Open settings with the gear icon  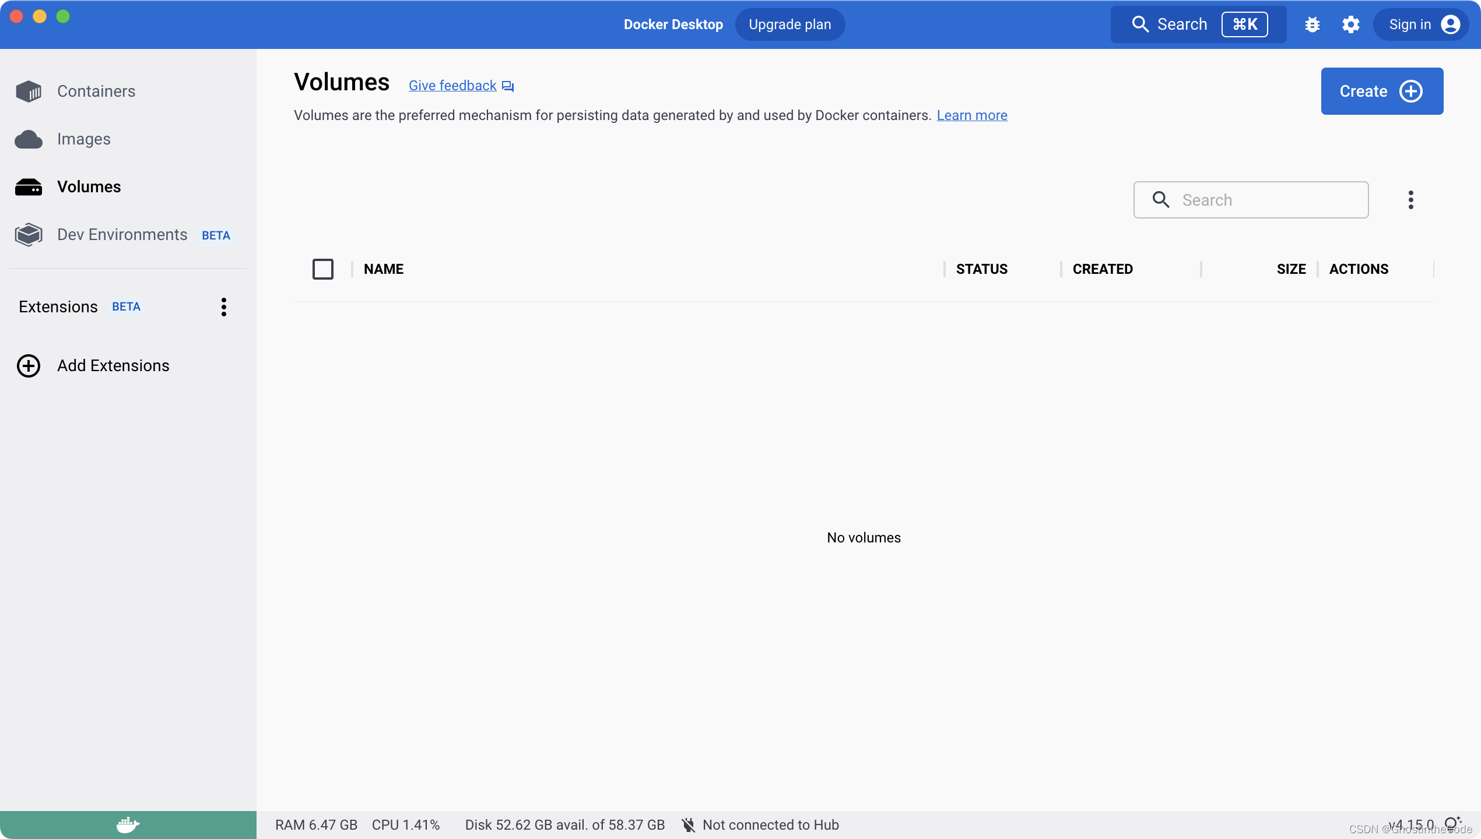click(1350, 24)
